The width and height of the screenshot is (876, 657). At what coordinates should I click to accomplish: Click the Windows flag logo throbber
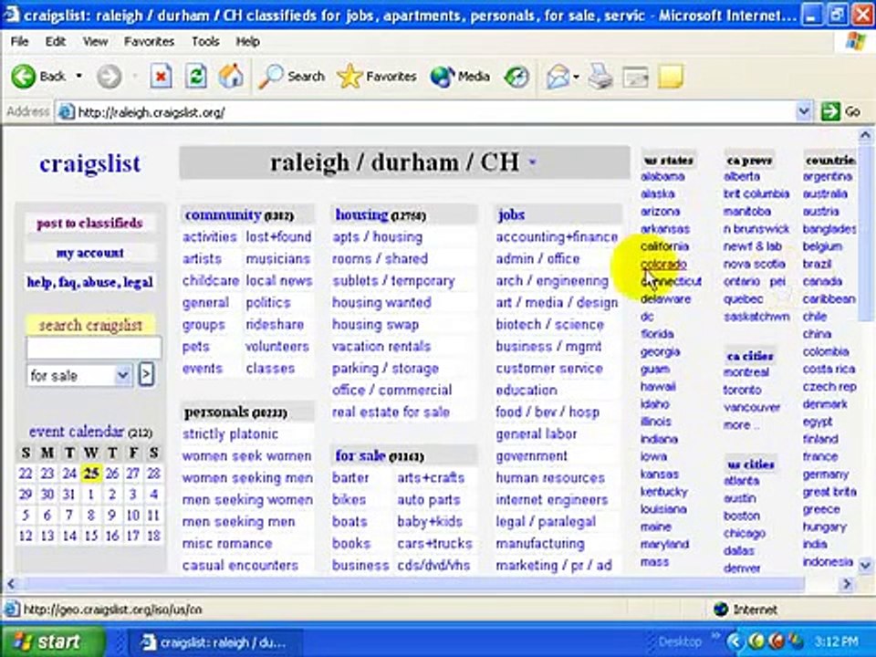tap(855, 41)
